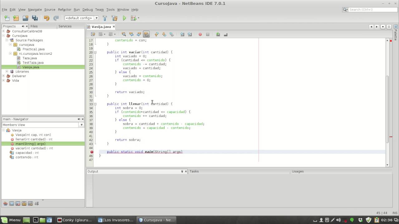Open the Debug menu
Viewport: 399px width, 224px height.
pyautogui.click(x=87, y=10)
